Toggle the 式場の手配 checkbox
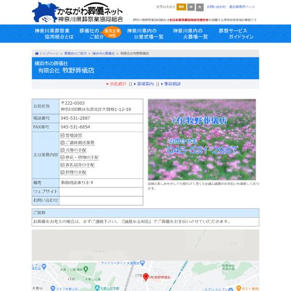Viewport: 291px width, 291px height. point(62,150)
